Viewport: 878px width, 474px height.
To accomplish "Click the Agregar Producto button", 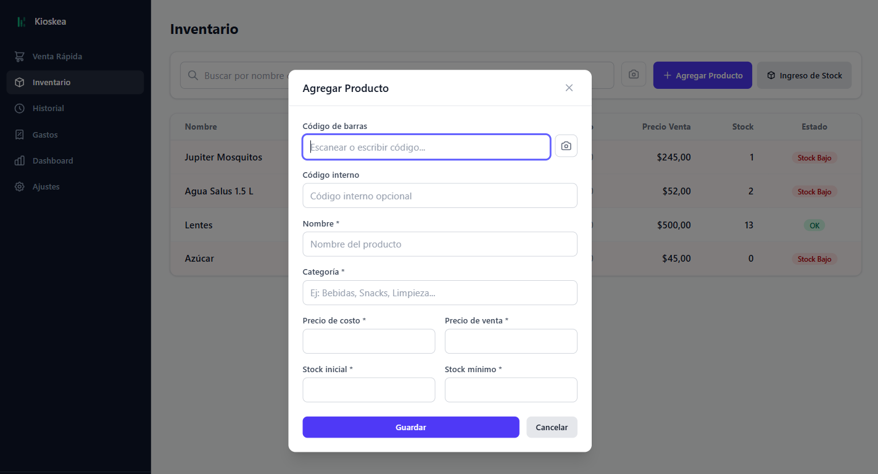I will coord(702,75).
